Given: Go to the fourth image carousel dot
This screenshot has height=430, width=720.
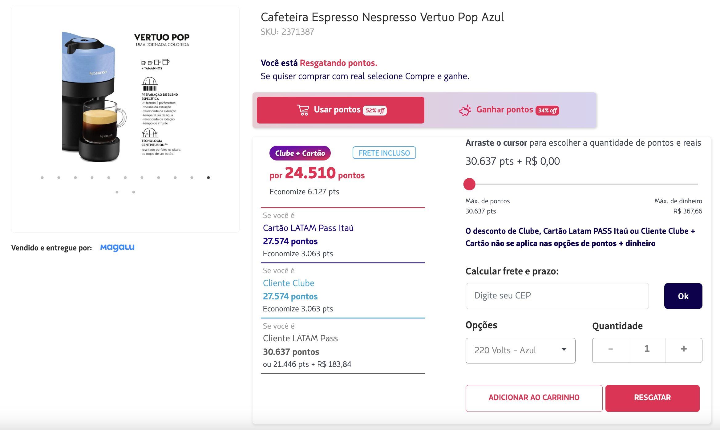Looking at the screenshot, I should pos(92,177).
